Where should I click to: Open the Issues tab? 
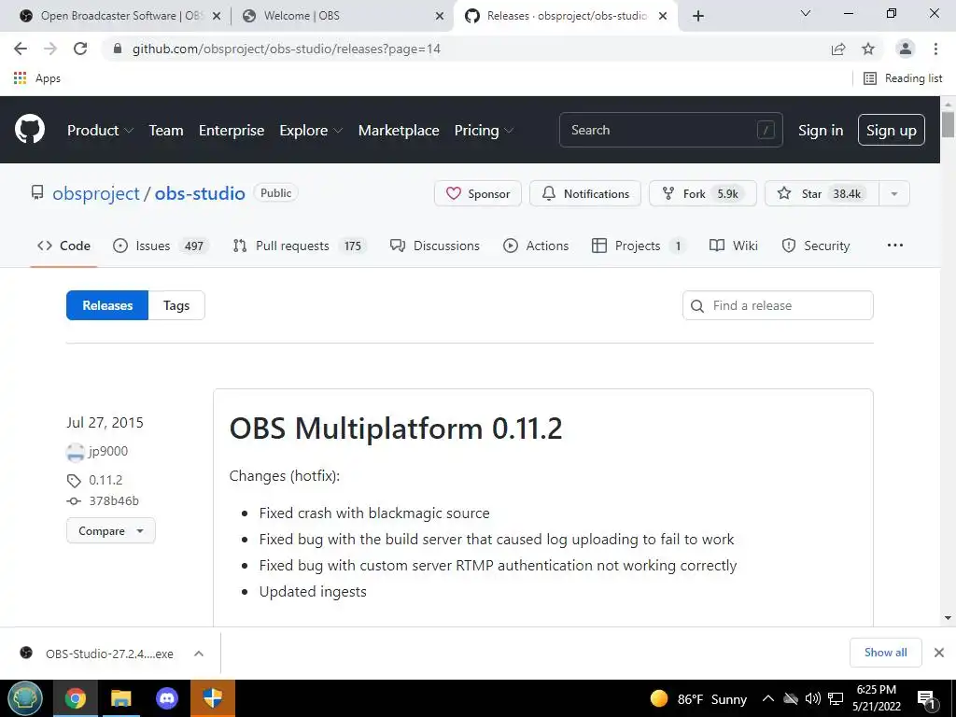(161, 246)
